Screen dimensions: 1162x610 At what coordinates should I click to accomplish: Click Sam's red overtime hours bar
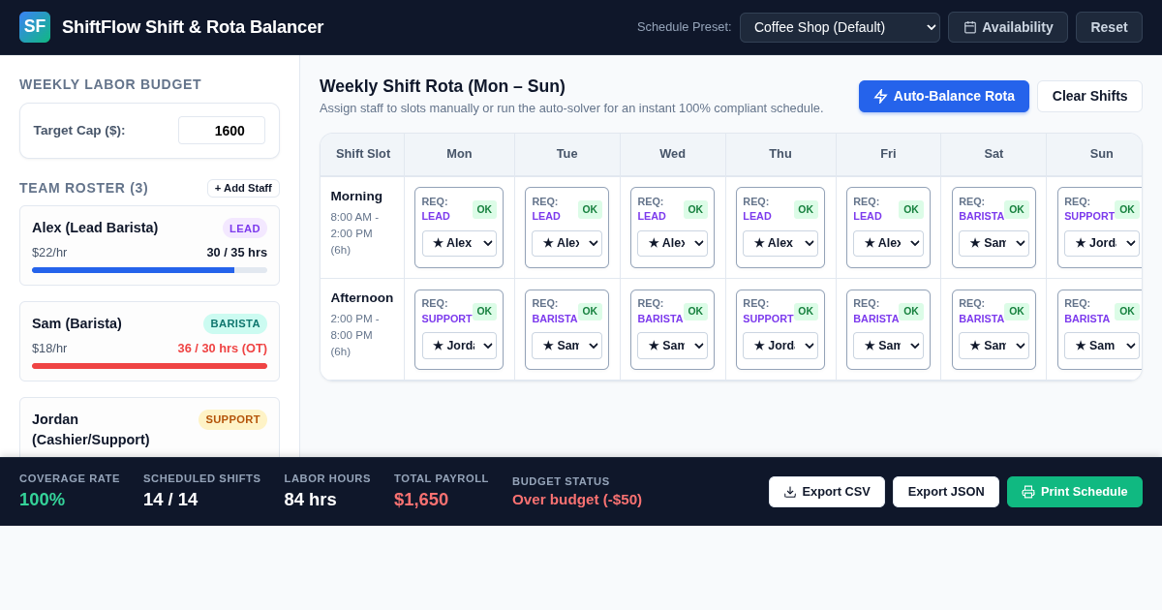pos(149,366)
